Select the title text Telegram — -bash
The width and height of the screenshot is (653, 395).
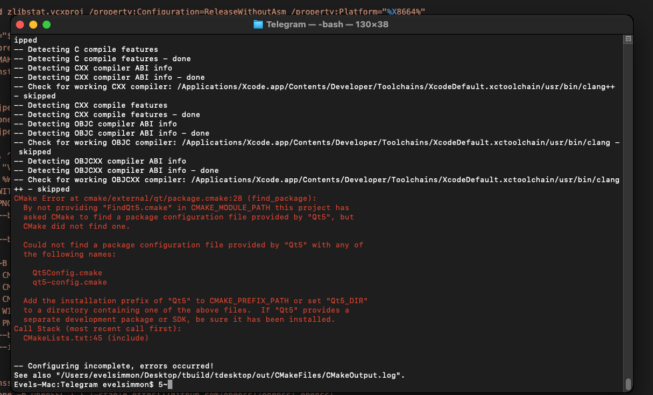pyautogui.click(x=306, y=24)
